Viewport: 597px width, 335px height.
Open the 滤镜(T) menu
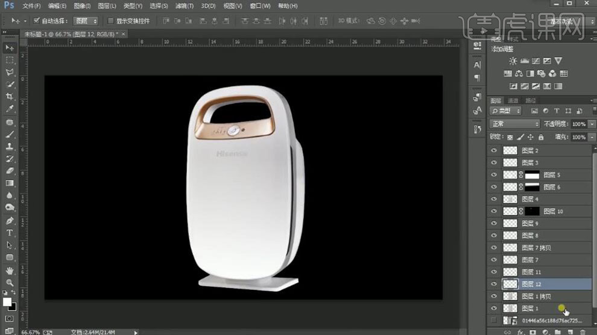pos(185,5)
